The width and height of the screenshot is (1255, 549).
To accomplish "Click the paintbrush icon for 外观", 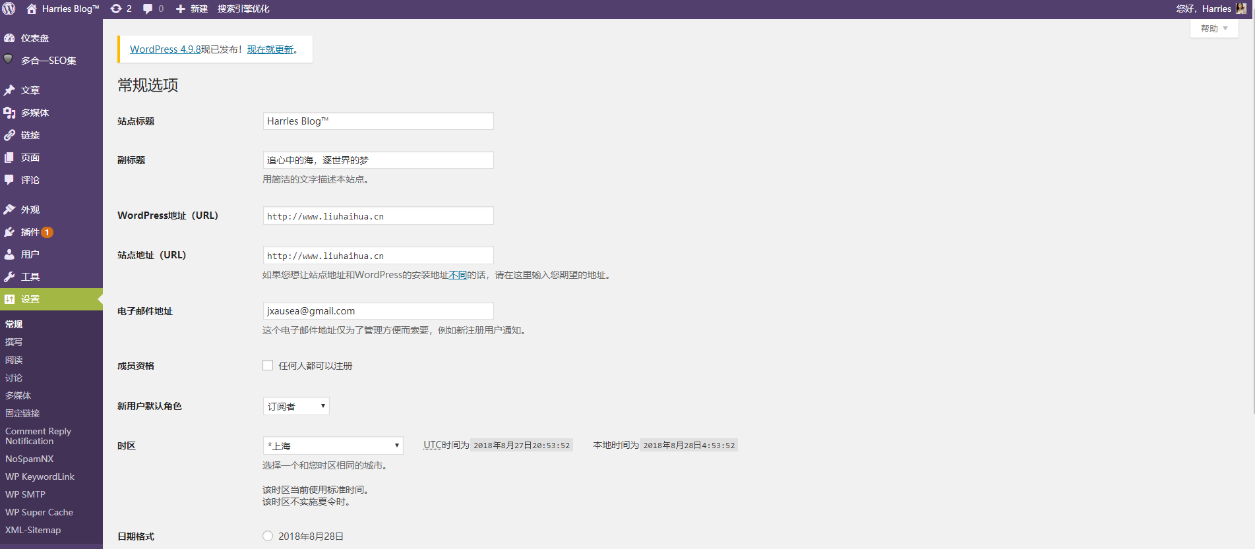I will coord(9,210).
